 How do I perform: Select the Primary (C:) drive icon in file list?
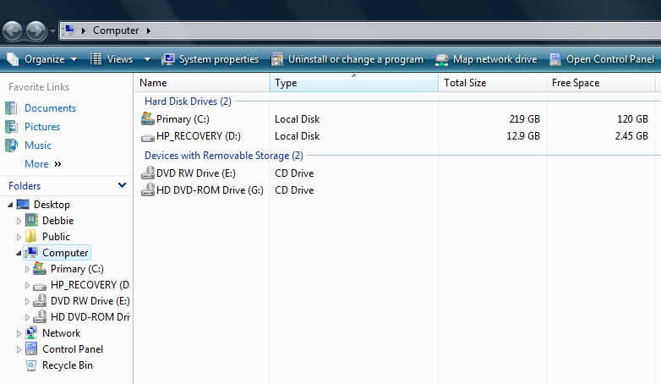coord(148,119)
